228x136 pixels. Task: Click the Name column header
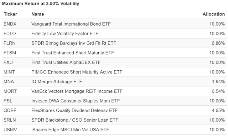(x=38, y=14)
